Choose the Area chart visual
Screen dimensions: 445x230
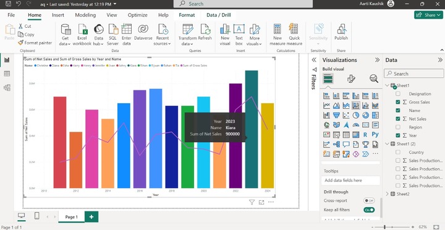336,106
